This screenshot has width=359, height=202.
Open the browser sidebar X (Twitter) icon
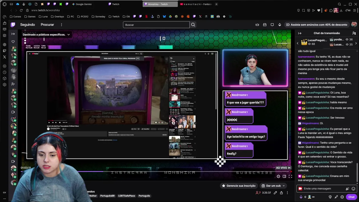(x=4, y=57)
